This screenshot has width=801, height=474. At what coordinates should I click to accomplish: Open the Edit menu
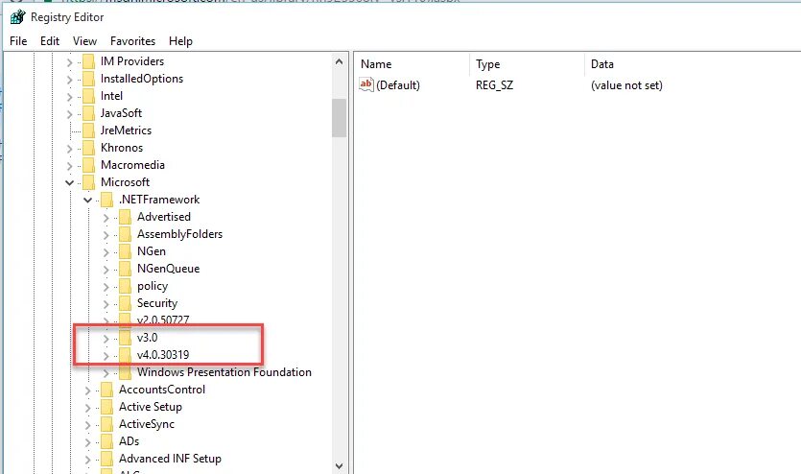click(50, 41)
